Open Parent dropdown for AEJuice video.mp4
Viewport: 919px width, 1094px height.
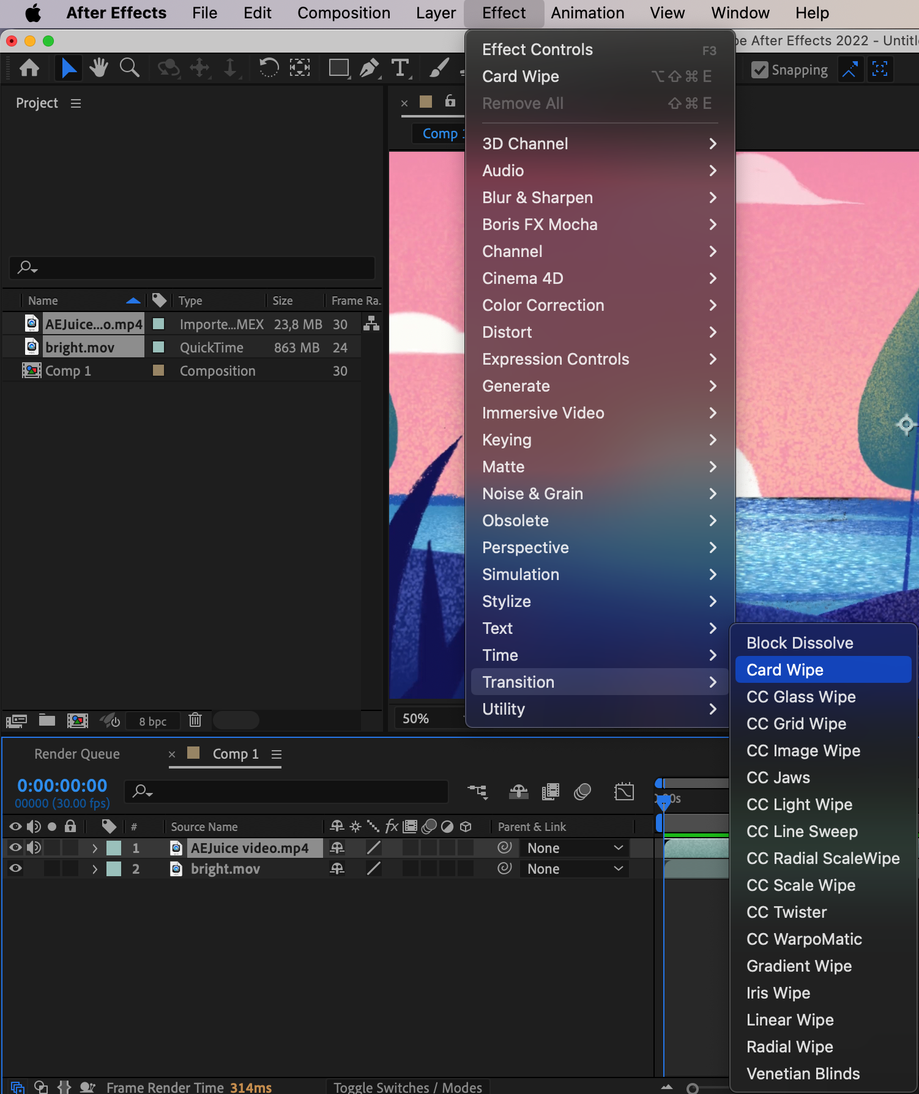click(574, 848)
